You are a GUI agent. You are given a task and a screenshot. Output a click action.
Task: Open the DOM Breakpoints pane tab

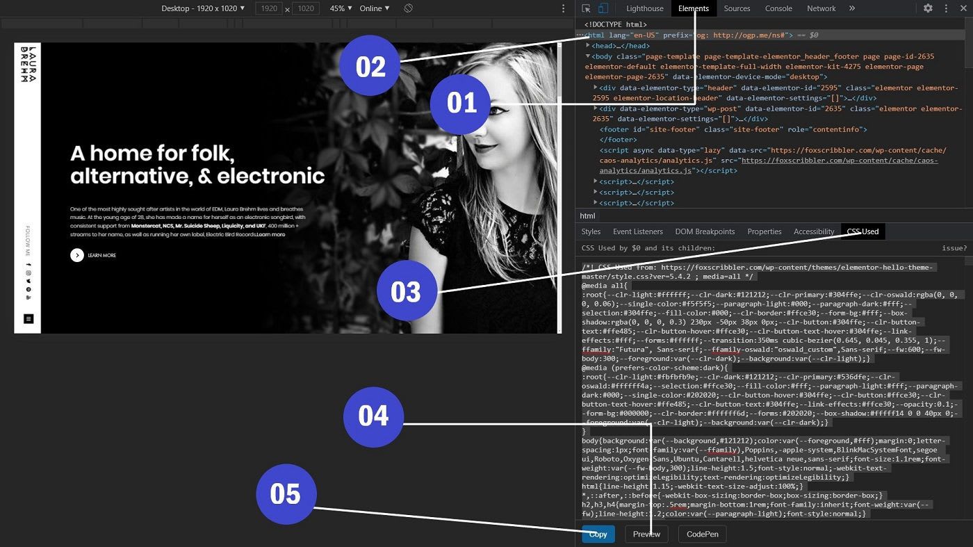click(x=705, y=231)
